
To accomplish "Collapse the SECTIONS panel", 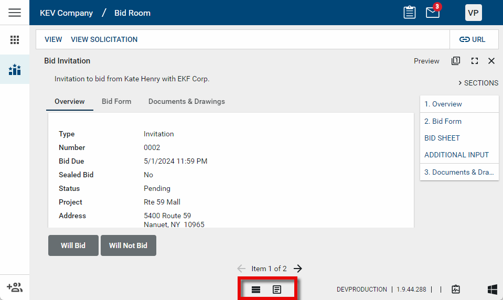I will 478,83.
